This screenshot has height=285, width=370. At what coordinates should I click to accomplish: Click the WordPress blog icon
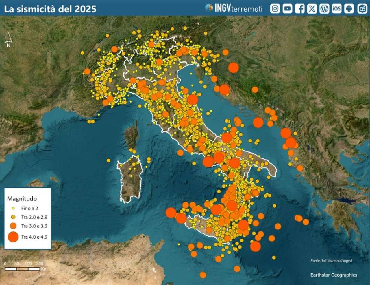click(x=324, y=9)
